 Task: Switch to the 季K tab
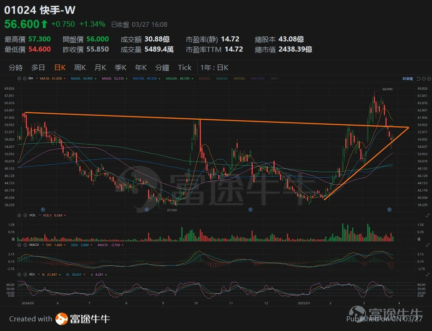coord(120,68)
